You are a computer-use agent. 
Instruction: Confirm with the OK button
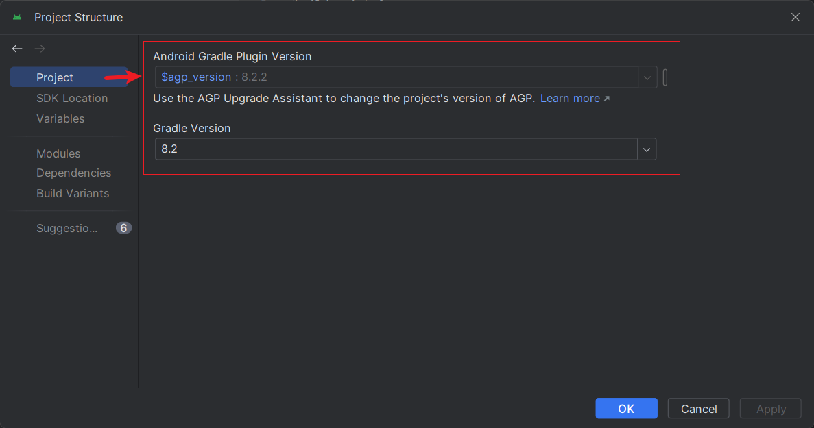(x=626, y=408)
